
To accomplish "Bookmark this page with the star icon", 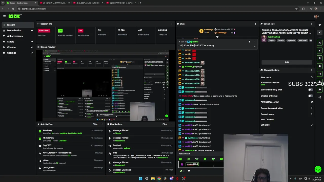I will [x=296, y=9].
